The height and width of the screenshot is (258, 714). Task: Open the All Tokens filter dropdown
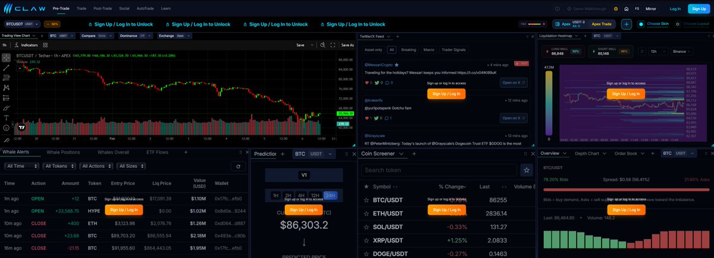coord(59,166)
